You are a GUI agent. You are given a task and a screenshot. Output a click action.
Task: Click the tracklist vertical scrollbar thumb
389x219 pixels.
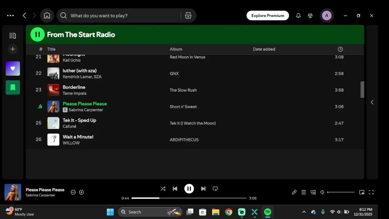tap(362, 89)
